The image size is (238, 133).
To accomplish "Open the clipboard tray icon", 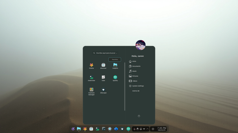I will tap(138, 129).
